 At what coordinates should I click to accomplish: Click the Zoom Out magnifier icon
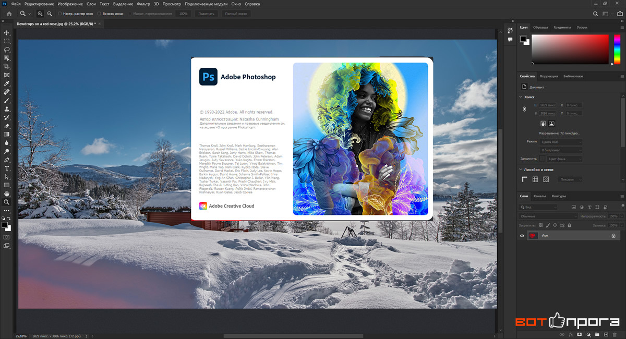[x=49, y=14]
